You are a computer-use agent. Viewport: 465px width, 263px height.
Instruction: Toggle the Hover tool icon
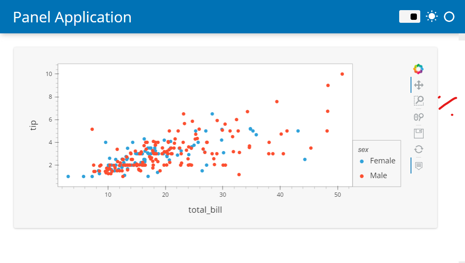418,165
